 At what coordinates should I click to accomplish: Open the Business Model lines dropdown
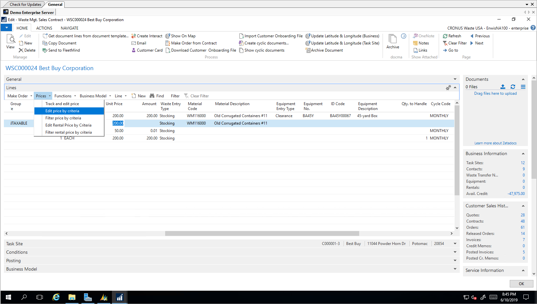(x=95, y=96)
